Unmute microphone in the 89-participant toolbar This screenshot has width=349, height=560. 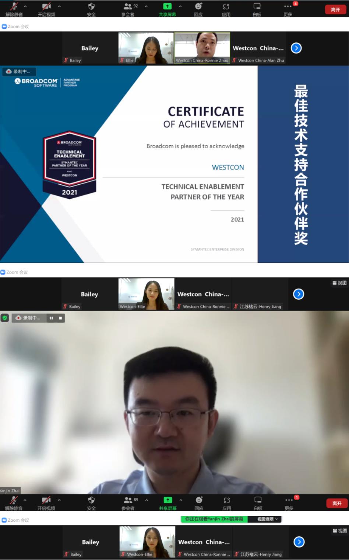pyautogui.click(x=14, y=503)
